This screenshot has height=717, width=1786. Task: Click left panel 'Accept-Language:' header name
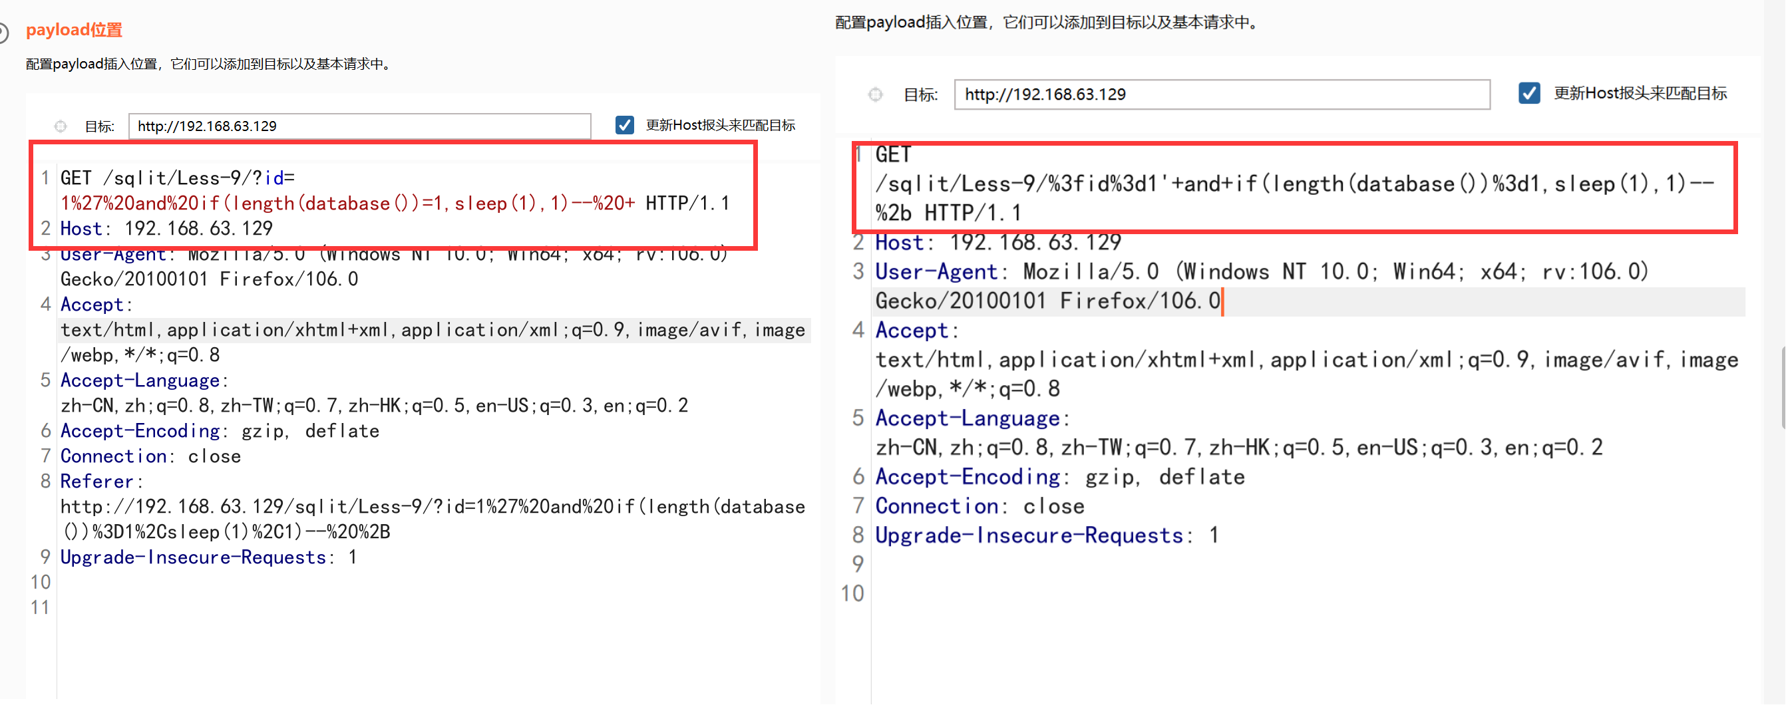(144, 381)
